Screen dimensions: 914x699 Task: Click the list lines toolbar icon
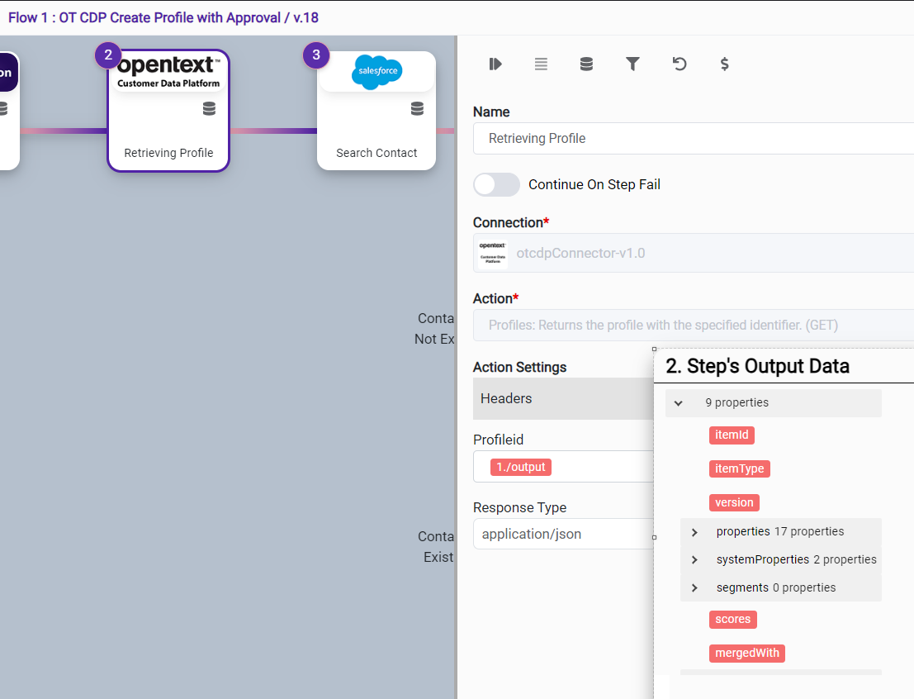coord(541,64)
